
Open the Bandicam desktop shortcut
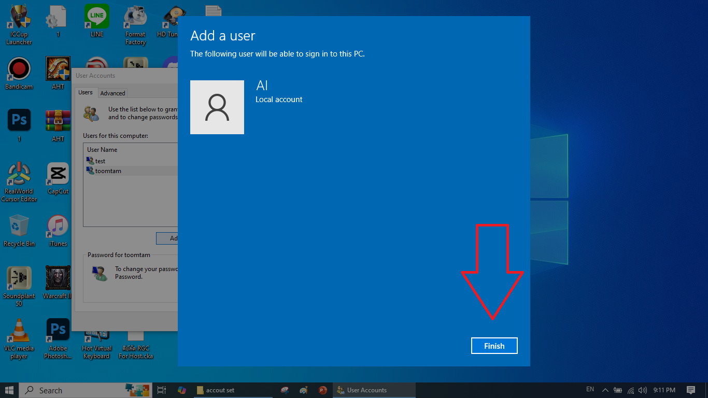[19, 73]
